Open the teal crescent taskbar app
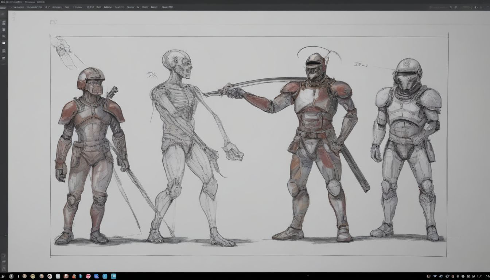The image size is (490, 280). (113, 276)
